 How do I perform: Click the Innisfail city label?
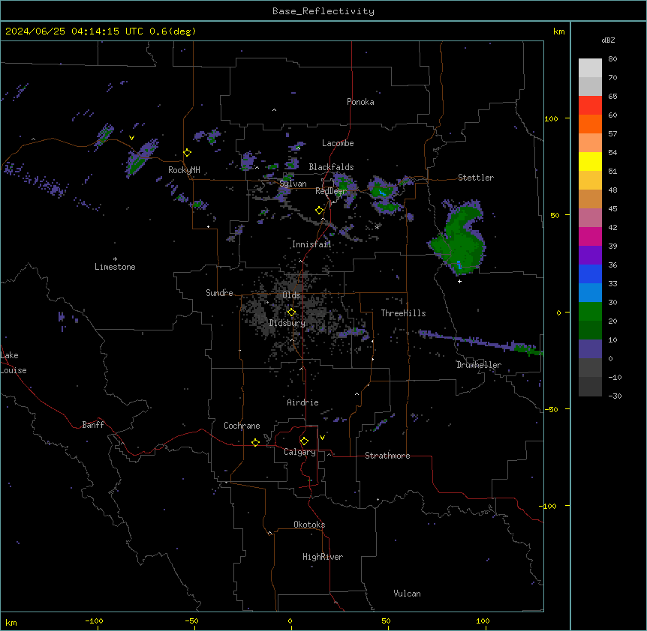point(311,244)
